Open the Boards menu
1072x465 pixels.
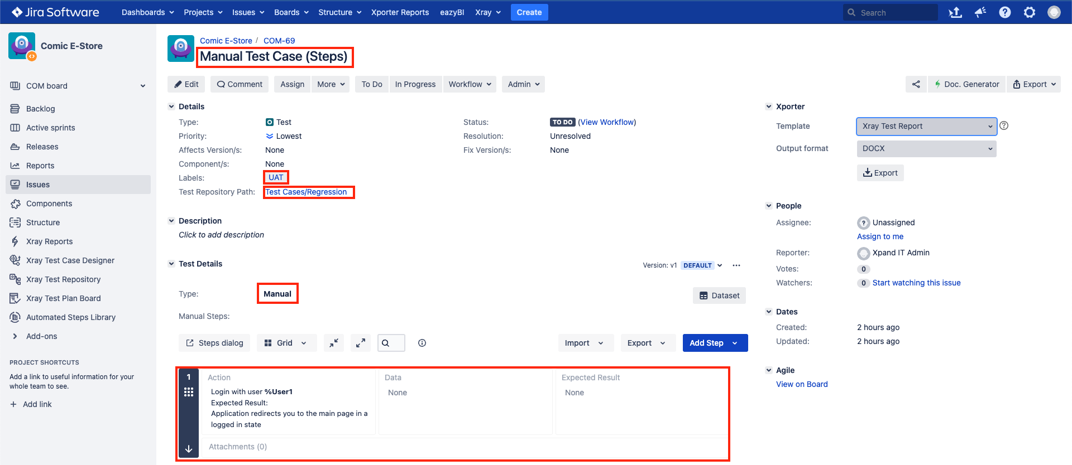pyautogui.click(x=291, y=12)
